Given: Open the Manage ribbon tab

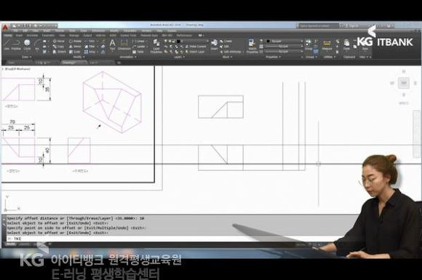Looking at the screenshot, I should point(74,35).
